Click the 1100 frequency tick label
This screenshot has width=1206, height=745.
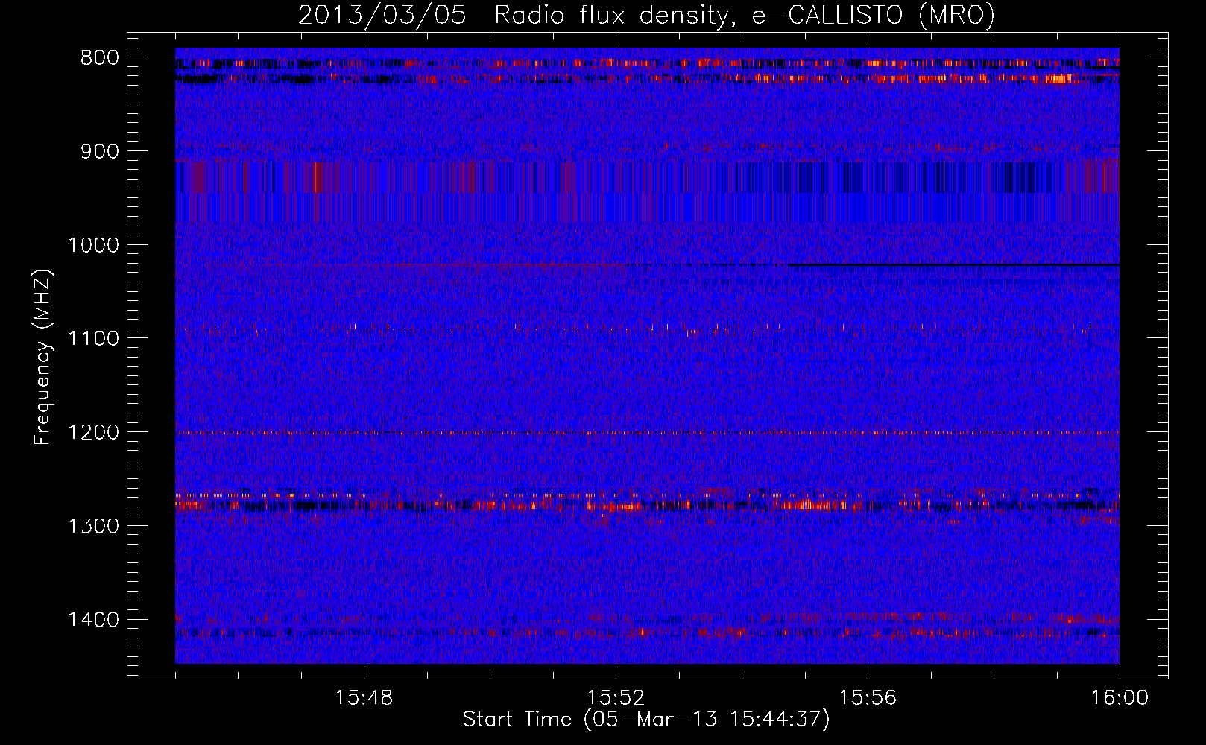pos(93,339)
